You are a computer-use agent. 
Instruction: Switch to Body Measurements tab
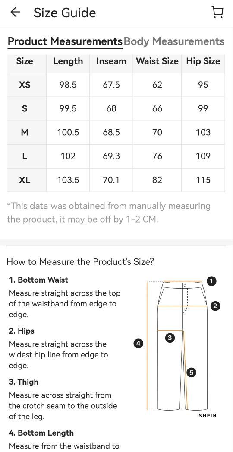174,41
